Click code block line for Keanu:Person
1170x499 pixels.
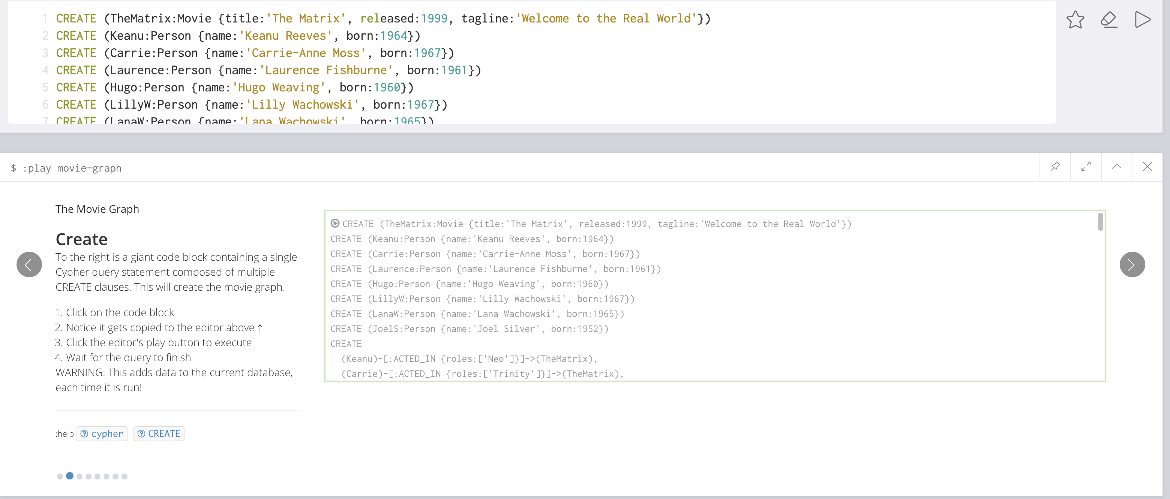pos(472,239)
